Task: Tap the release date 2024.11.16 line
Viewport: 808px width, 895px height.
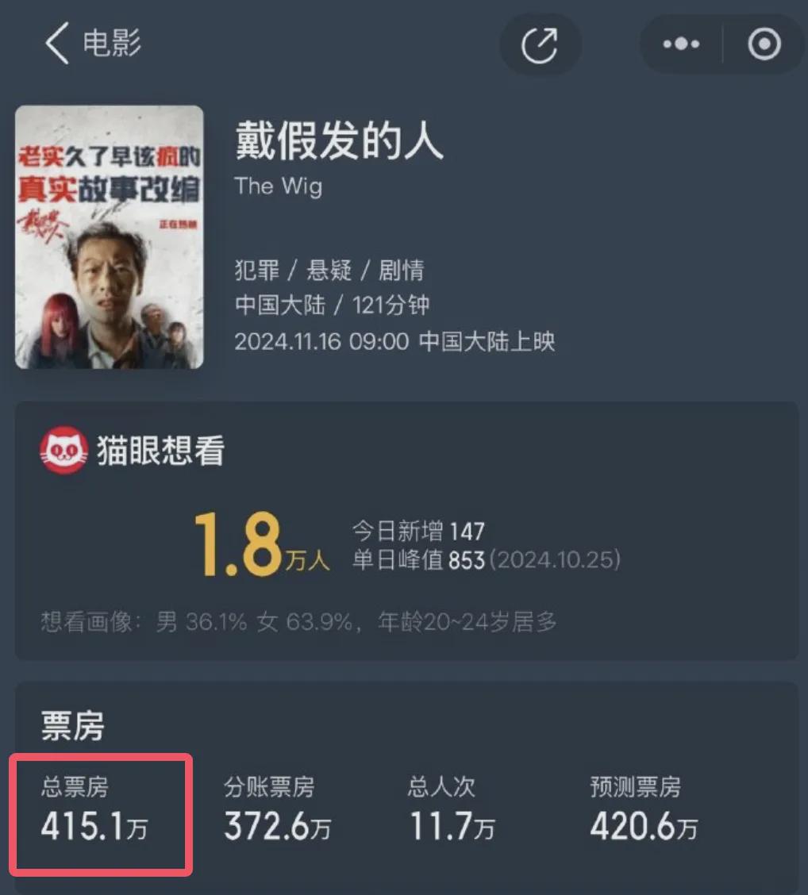Action: pos(394,341)
